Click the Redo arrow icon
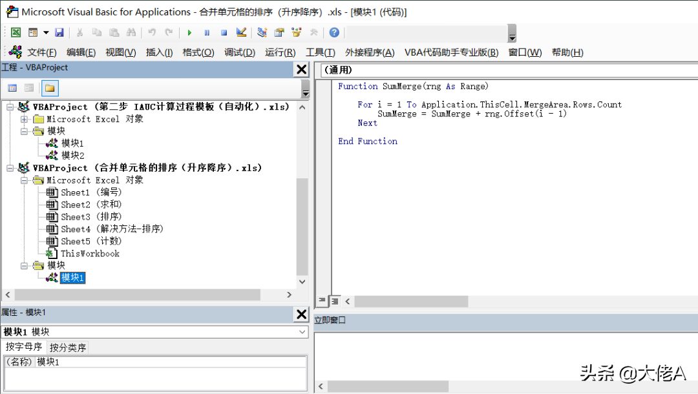698x394 pixels. pos(169,32)
